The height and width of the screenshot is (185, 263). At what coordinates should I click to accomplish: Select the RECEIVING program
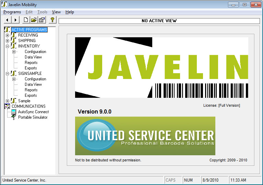tap(28, 35)
